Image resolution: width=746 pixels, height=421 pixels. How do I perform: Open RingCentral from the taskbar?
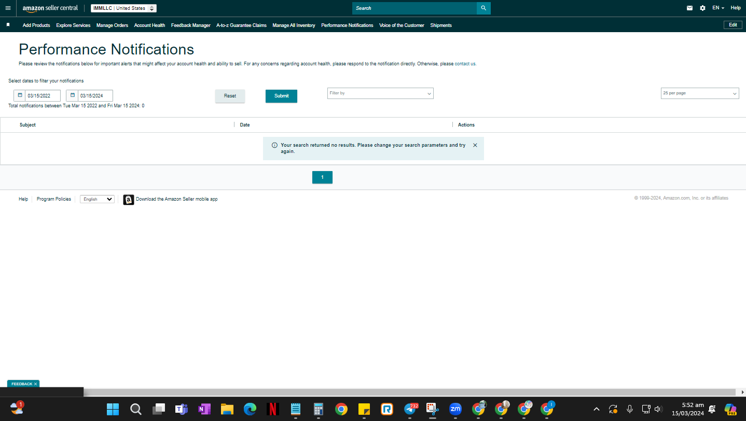coord(386,409)
